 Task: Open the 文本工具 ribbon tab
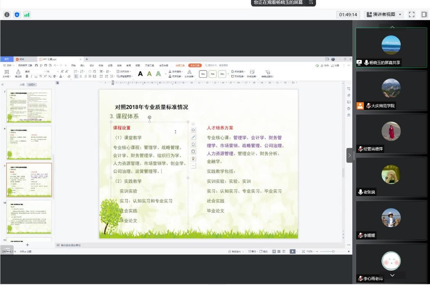195,65
